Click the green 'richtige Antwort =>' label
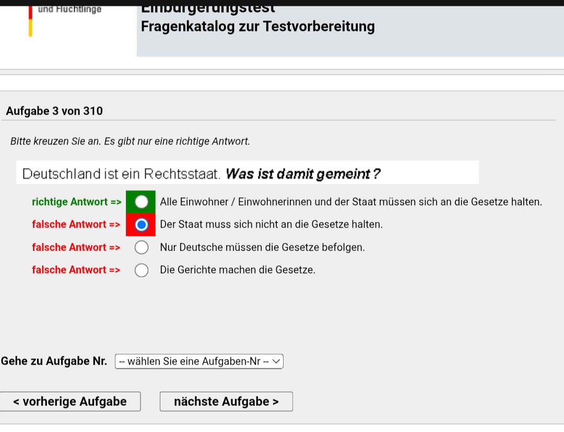 [x=76, y=202]
